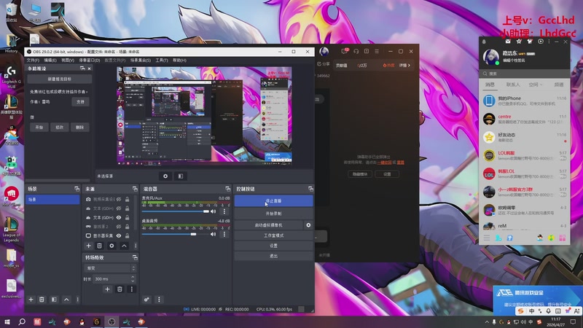Show the hidden game capture source eye
Screen dimensions: 583x328
(x=119, y=227)
